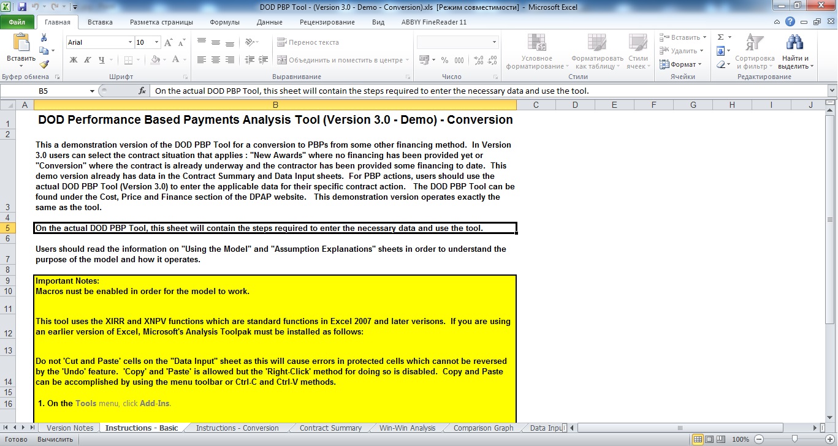Switch to Win-Win Analysis sheet tab
This screenshot has width=838, height=446.
(x=407, y=428)
